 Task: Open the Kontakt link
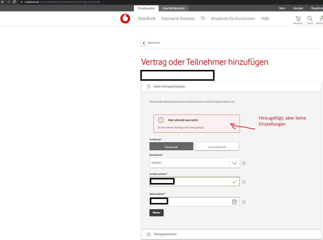pyautogui.click(x=298, y=8)
